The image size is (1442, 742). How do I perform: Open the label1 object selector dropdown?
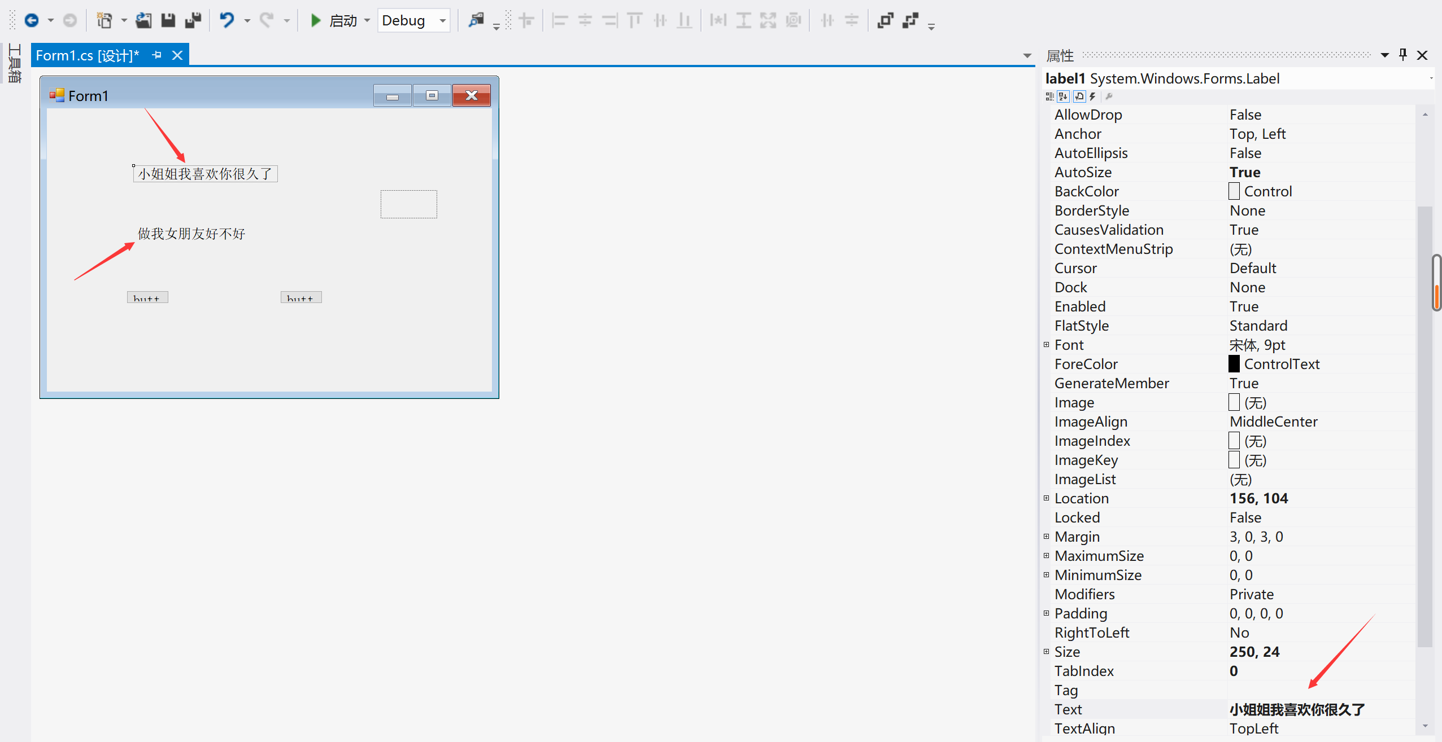pyautogui.click(x=1431, y=78)
